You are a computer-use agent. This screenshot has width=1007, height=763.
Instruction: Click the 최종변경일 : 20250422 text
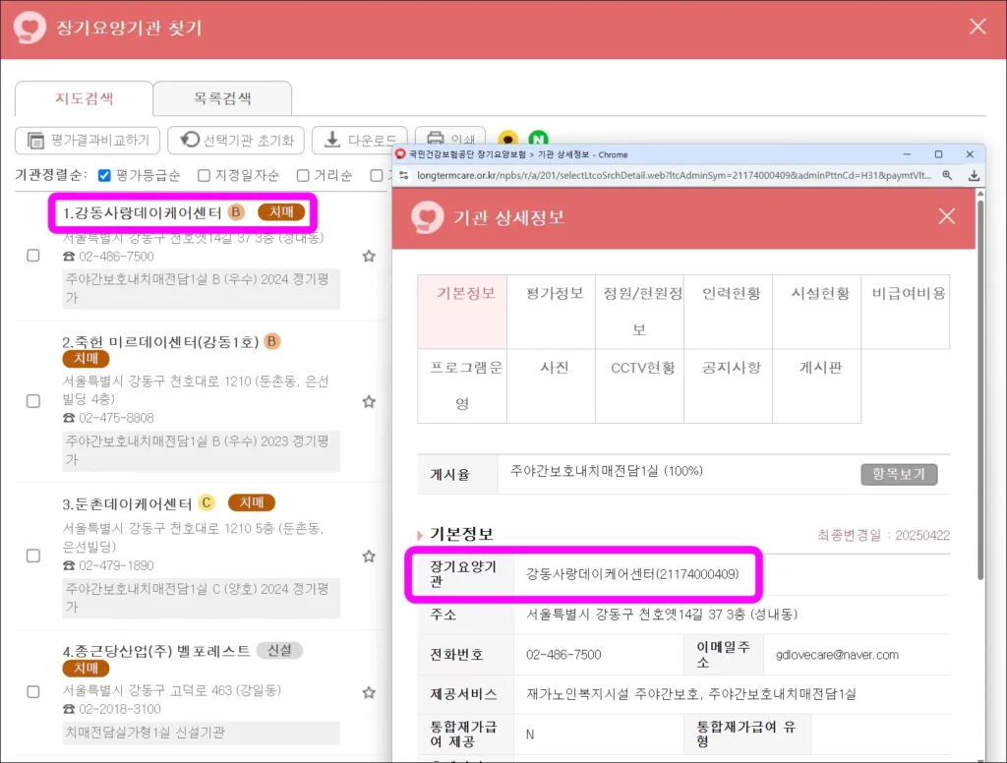[883, 535]
